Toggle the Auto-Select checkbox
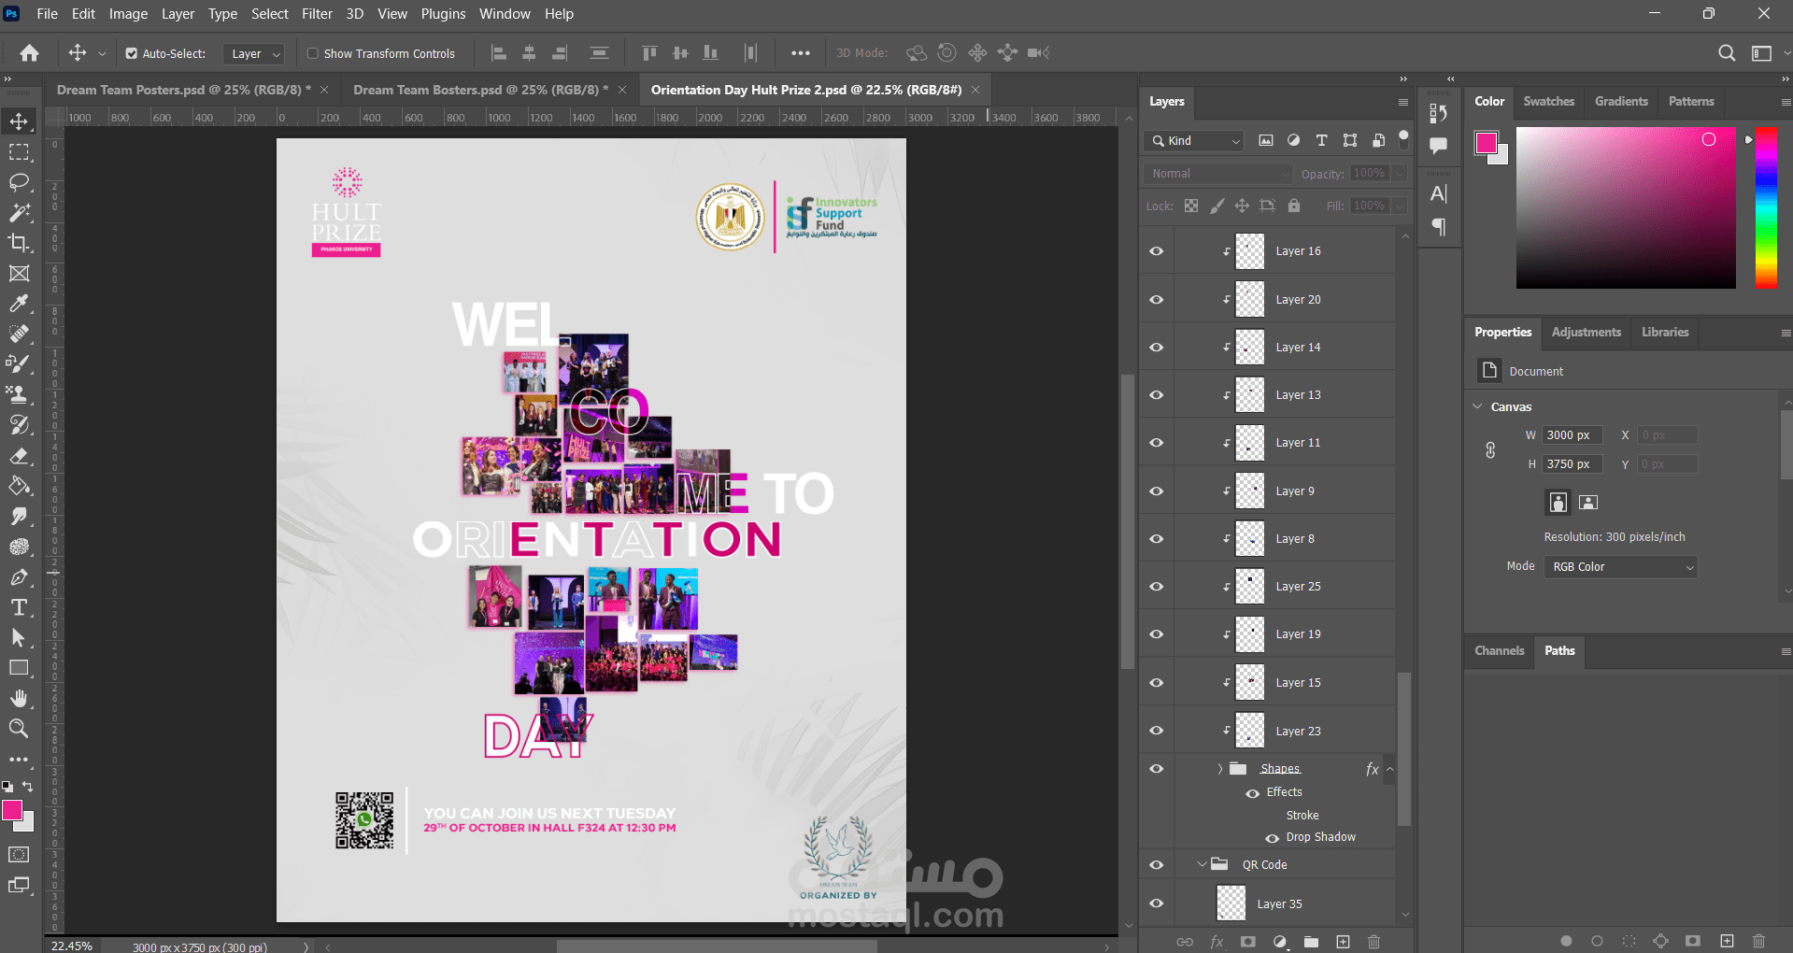The height and width of the screenshot is (953, 1793). point(132,54)
